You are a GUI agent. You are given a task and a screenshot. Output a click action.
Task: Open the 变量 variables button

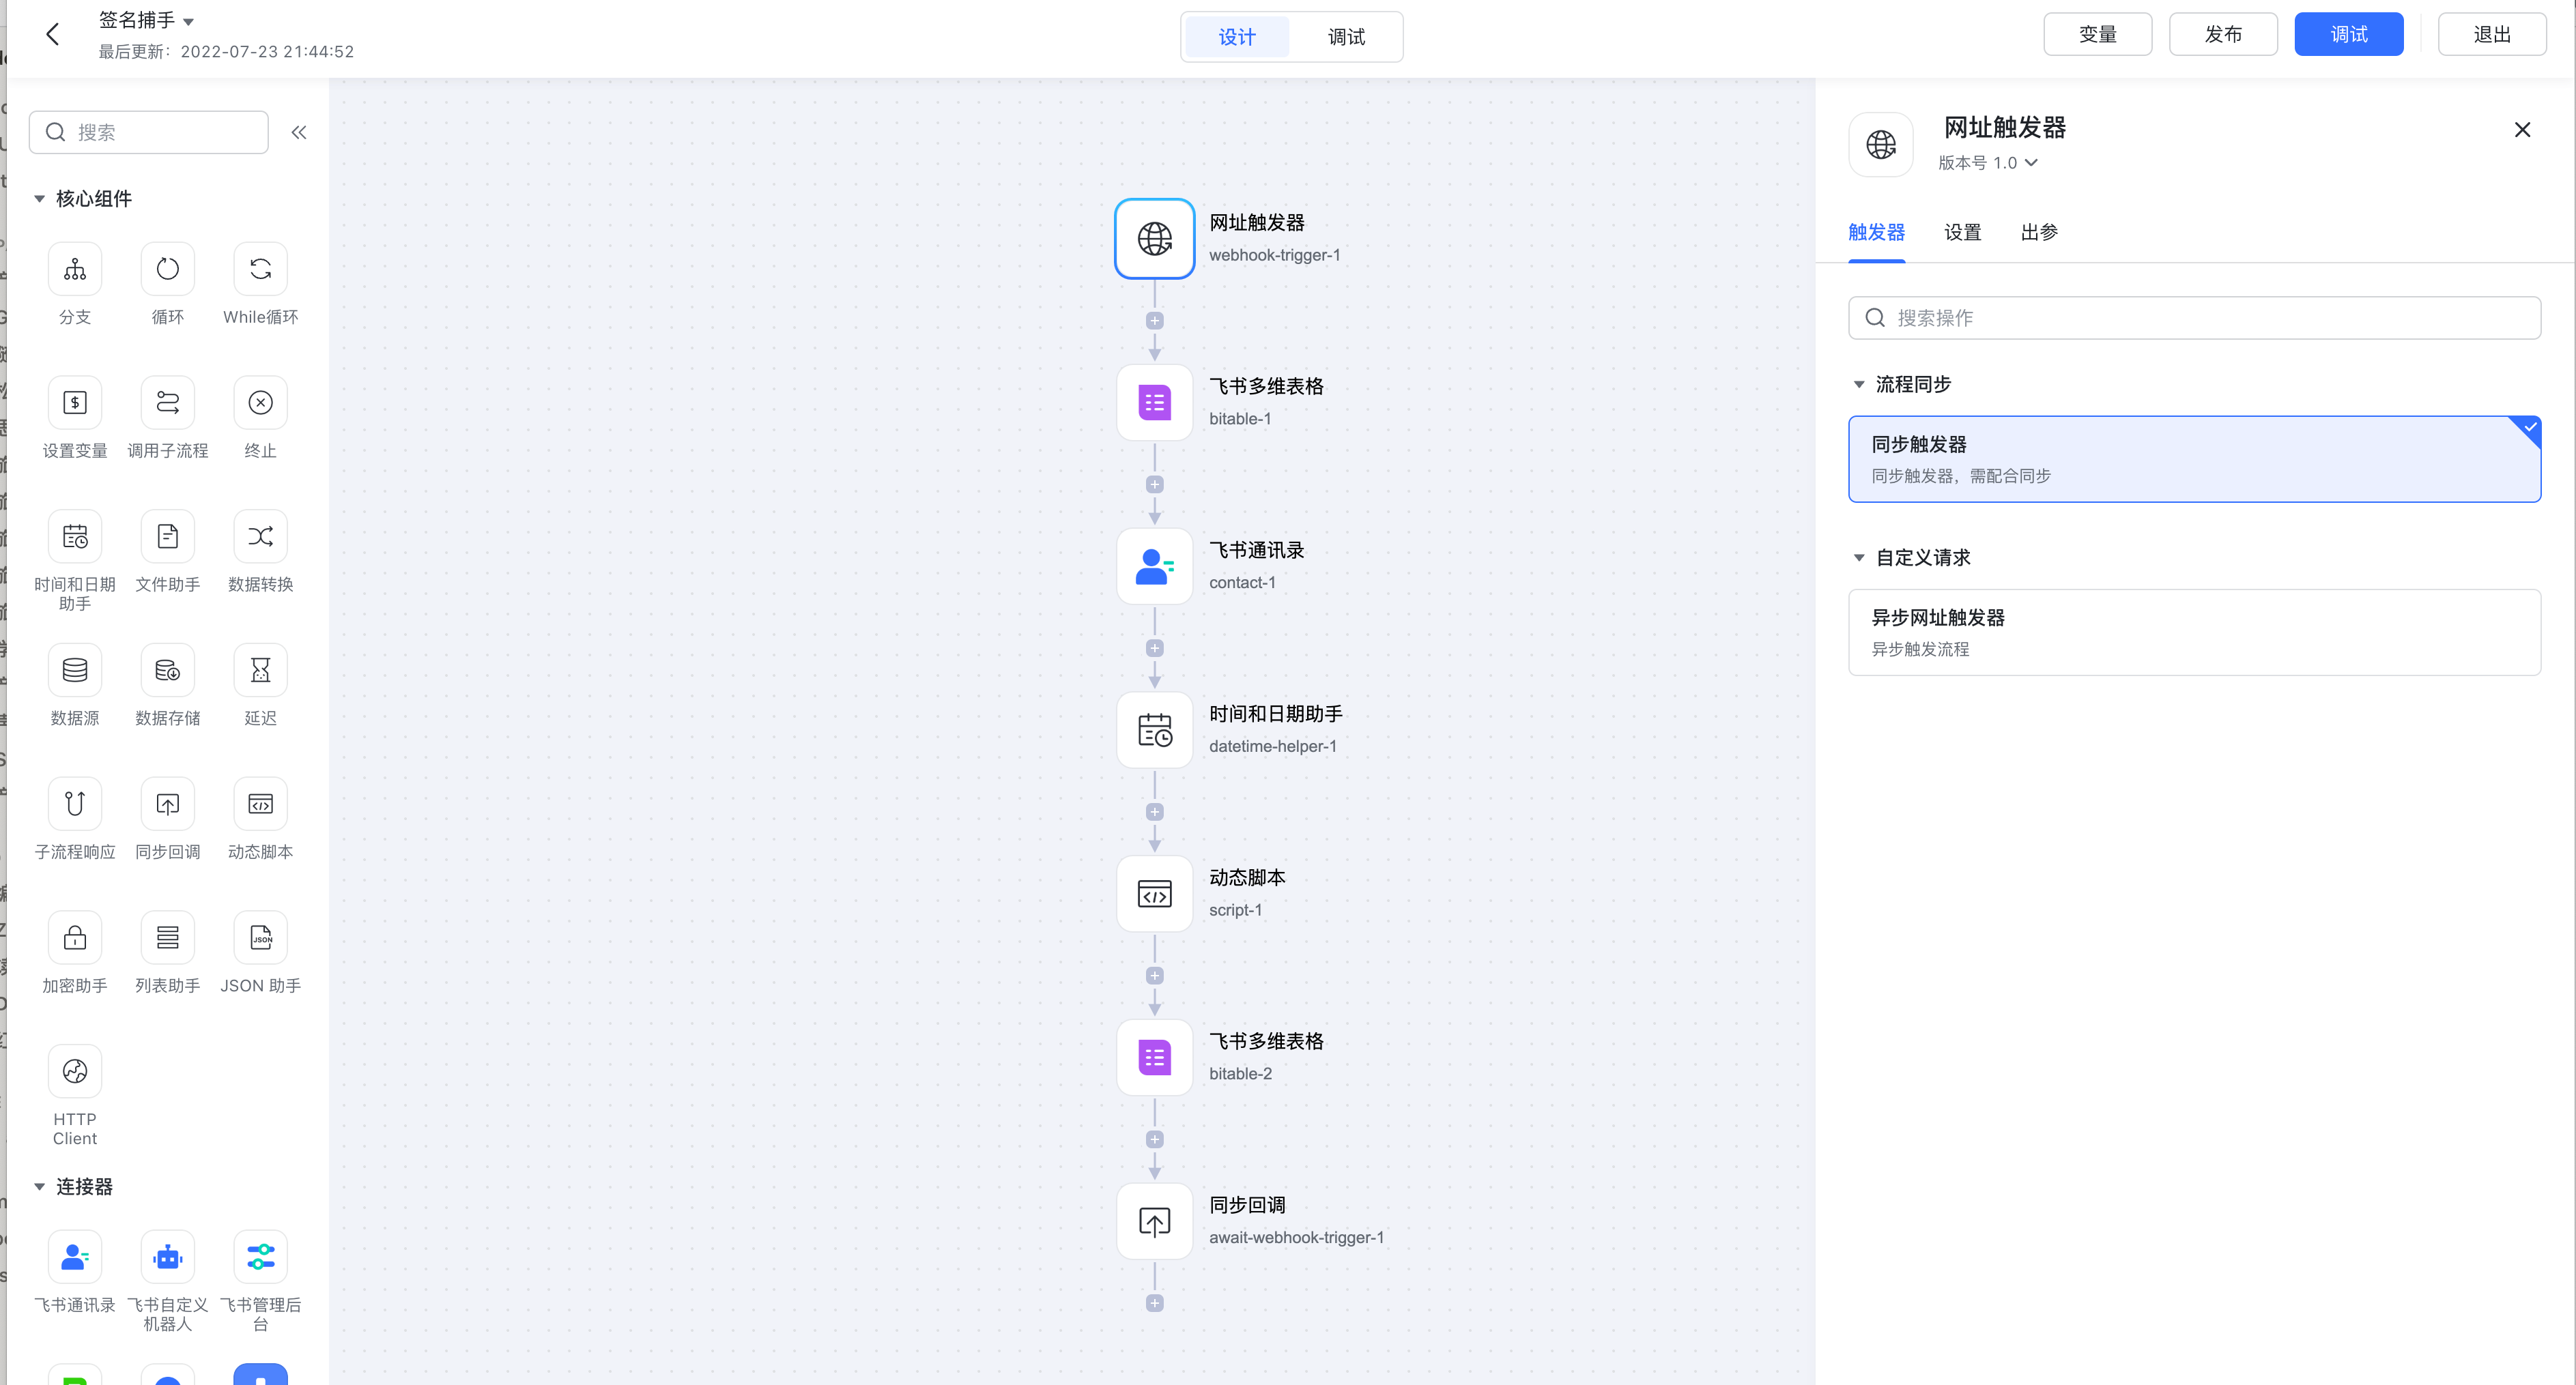[2098, 34]
